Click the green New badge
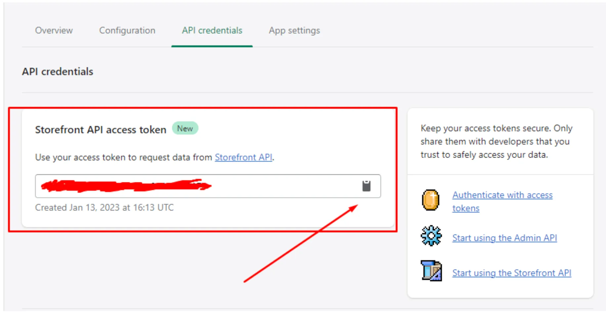This screenshot has width=606, height=312. [x=185, y=129]
